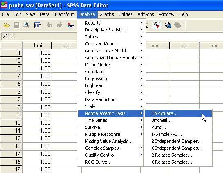The image size is (223, 173).
Task: Select Chi-Square in the submenu
Action: (178, 113)
